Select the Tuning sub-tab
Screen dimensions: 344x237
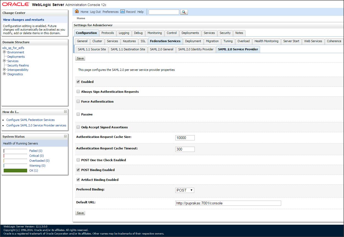coord(228,41)
